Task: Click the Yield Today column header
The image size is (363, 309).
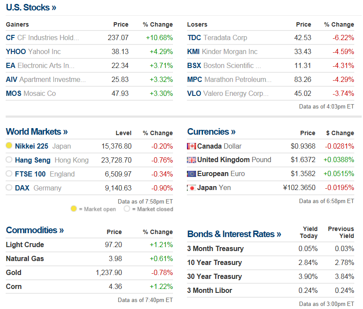Action: (309, 232)
